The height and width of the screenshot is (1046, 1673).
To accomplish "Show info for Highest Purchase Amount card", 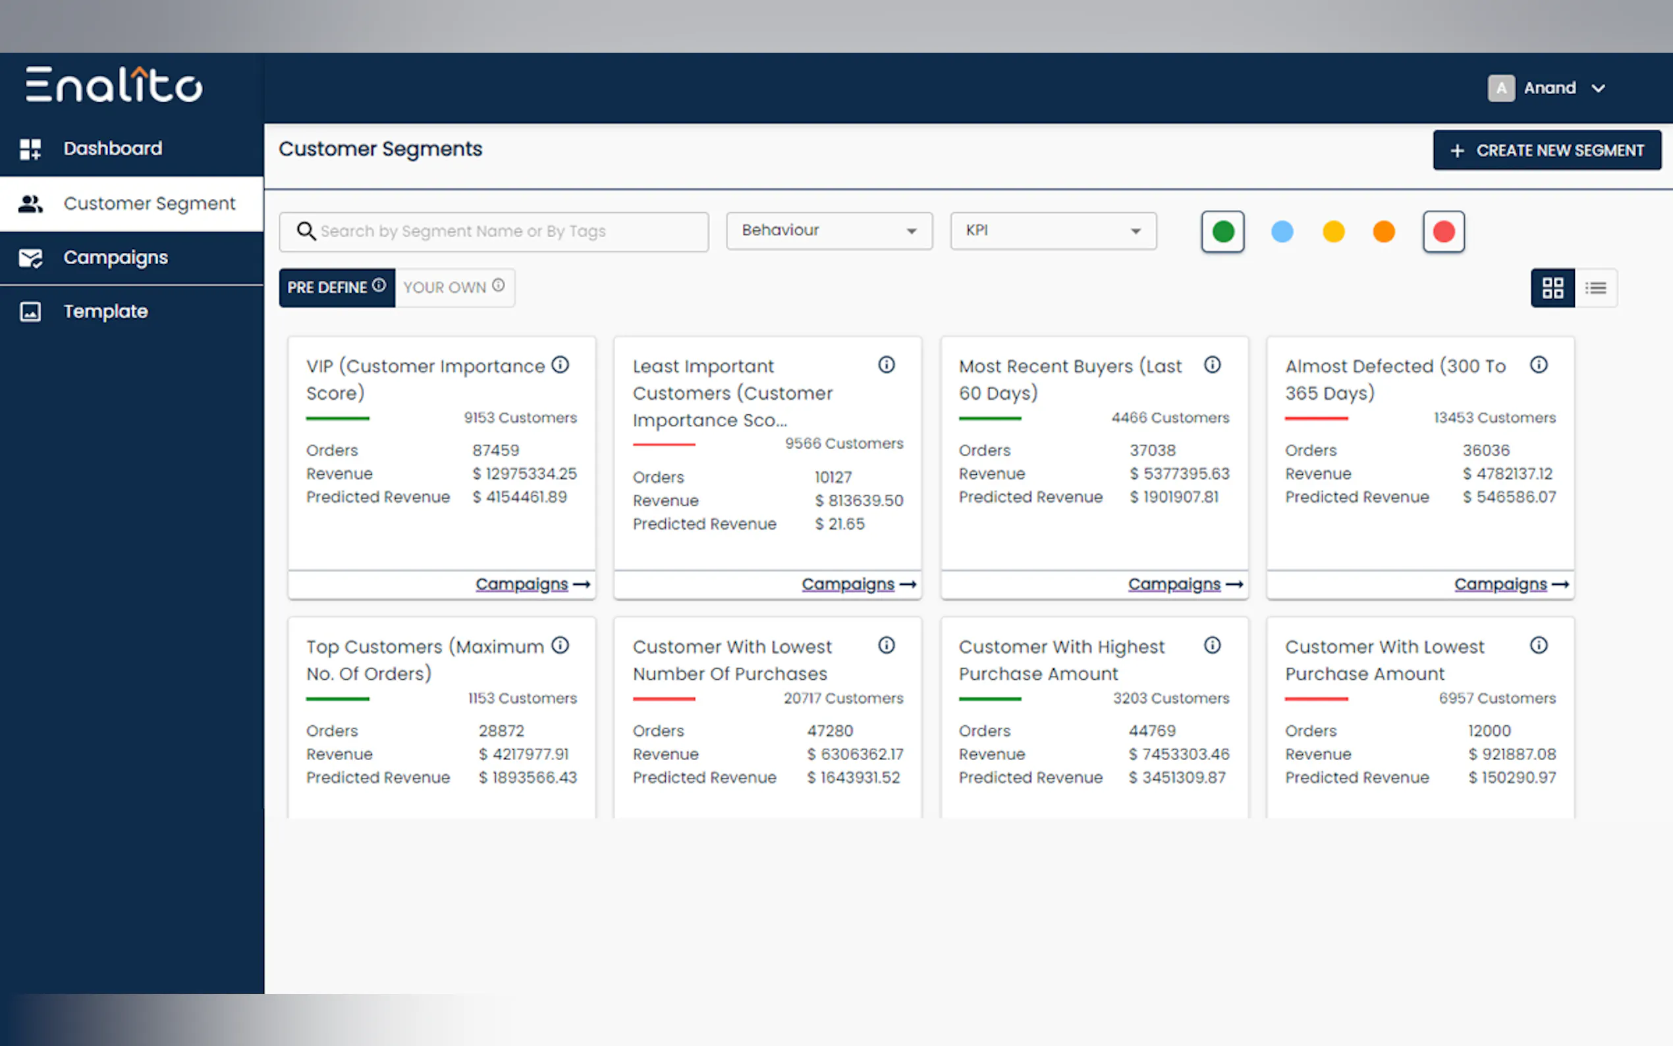I will coord(1213,646).
